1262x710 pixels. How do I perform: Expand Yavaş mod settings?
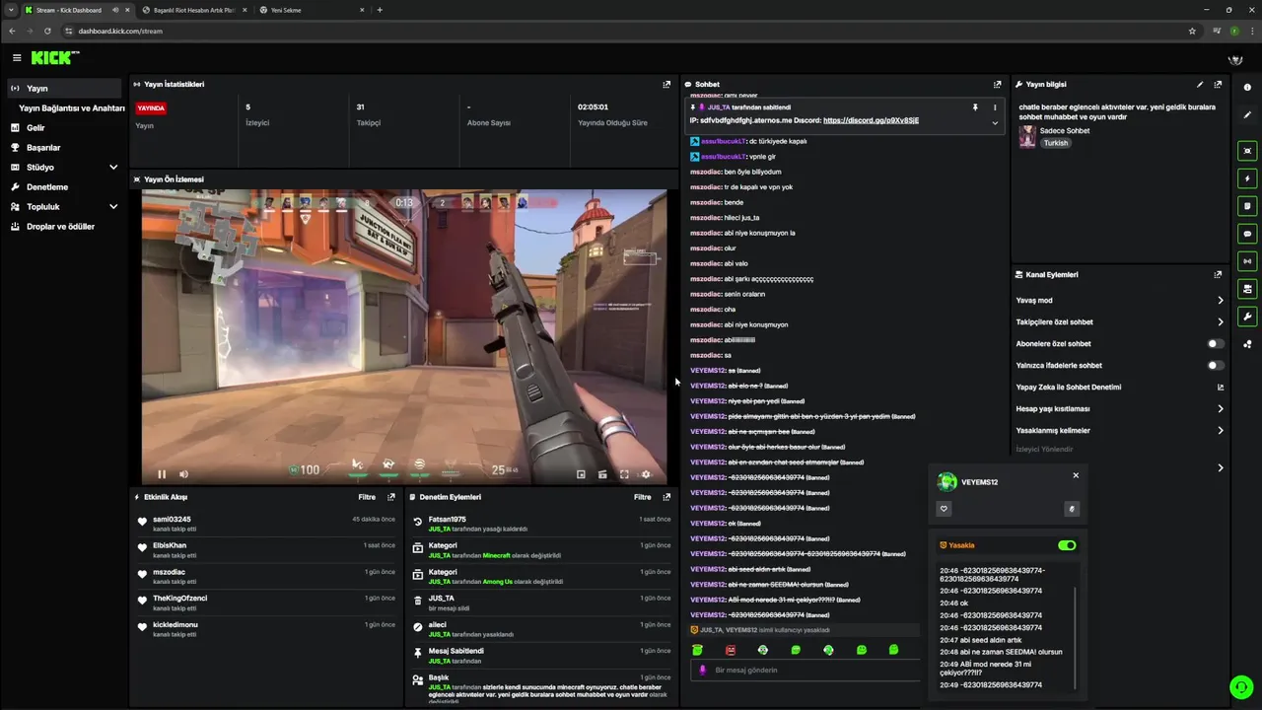point(1220,300)
